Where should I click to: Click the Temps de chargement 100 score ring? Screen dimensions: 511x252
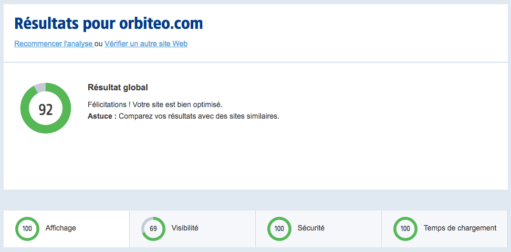(405, 228)
